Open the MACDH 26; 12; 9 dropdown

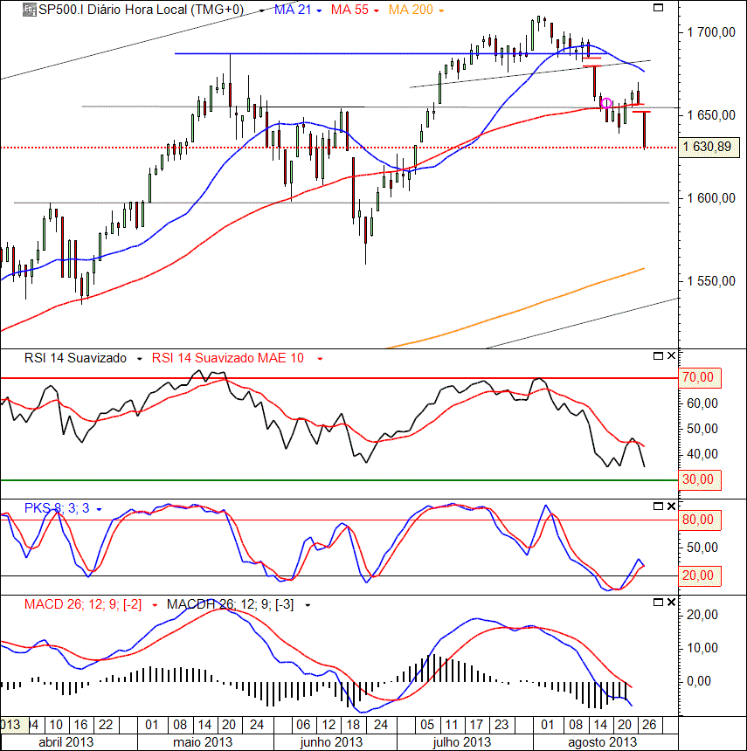pos(308,605)
